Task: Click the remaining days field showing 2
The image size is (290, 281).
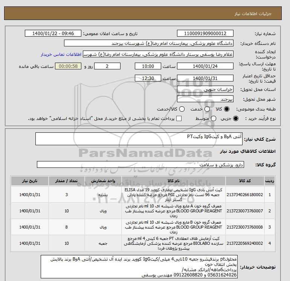Action: click(107, 66)
